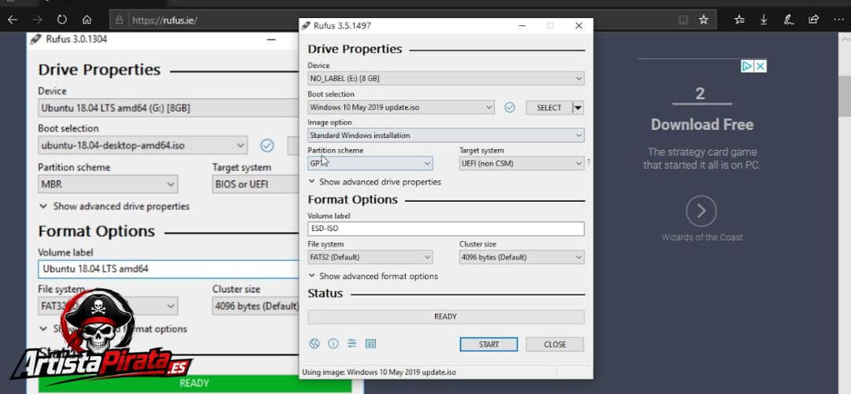Image resolution: width=851 pixels, height=394 pixels.
Task: Click the CLOSE button
Action: tap(555, 344)
